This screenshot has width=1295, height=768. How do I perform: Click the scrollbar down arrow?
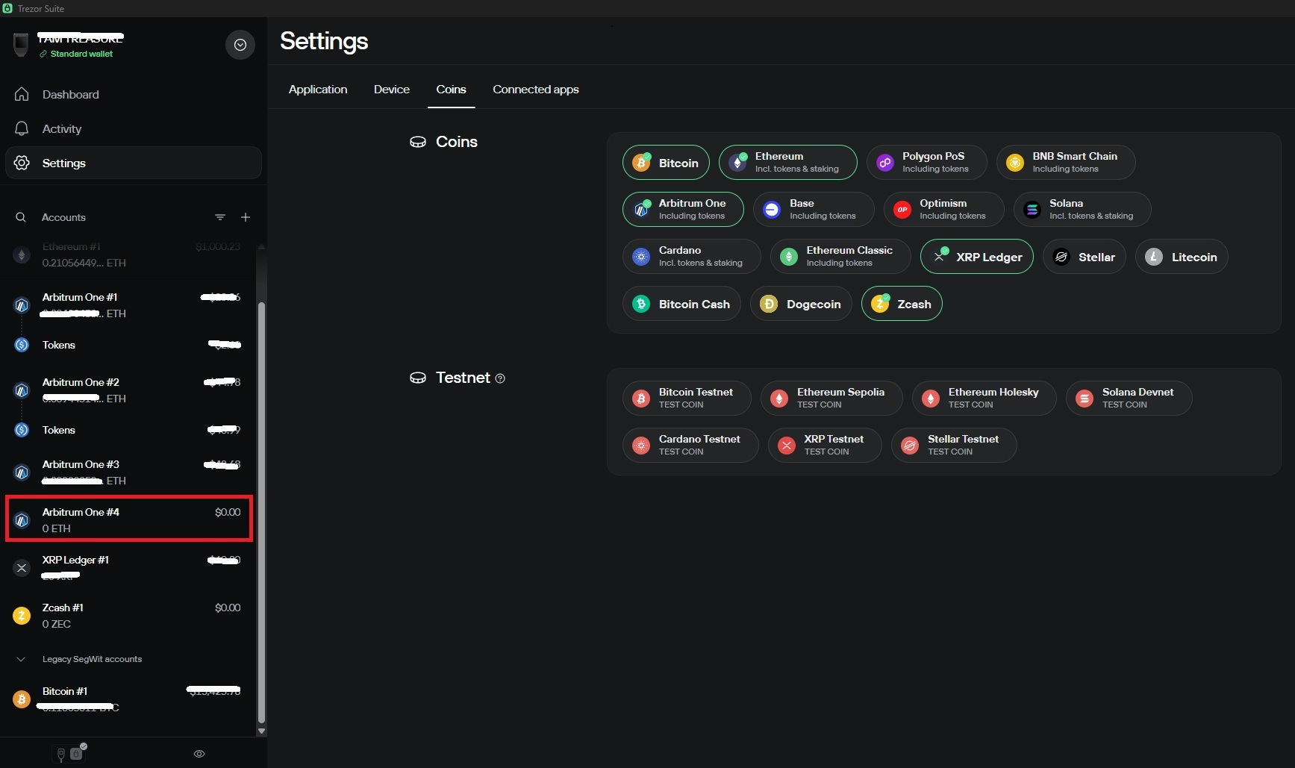point(261,731)
